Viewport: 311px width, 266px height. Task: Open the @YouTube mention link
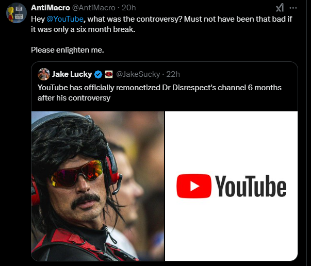tap(65, 19)
